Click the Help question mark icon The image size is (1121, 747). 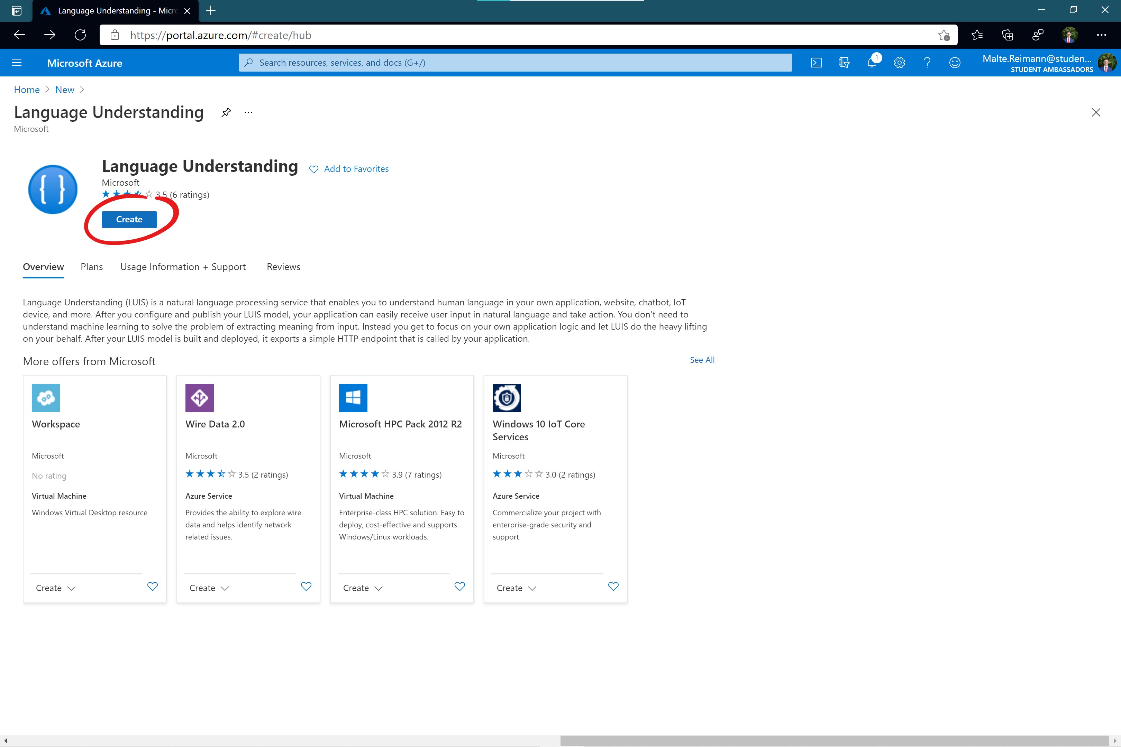pyautogui.click(x=927, y=63)
